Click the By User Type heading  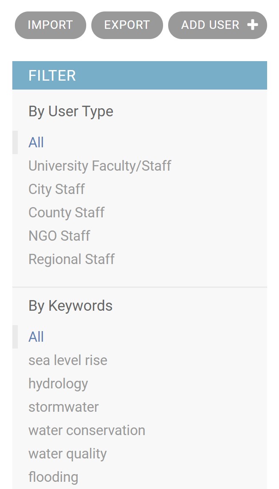[71, 112]
